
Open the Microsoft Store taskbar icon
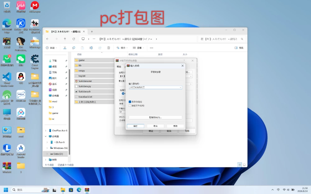pyautogui.click(x=71, y=190)
